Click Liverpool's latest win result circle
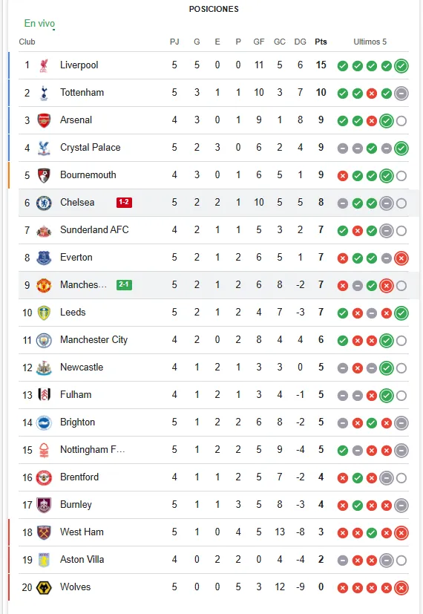 (401, 66)
